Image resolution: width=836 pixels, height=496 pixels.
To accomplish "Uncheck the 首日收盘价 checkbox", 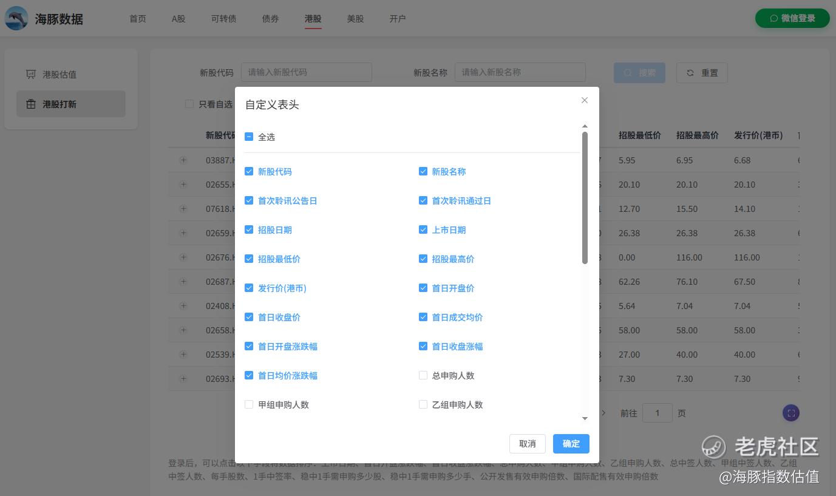I will tap(249, 318).
